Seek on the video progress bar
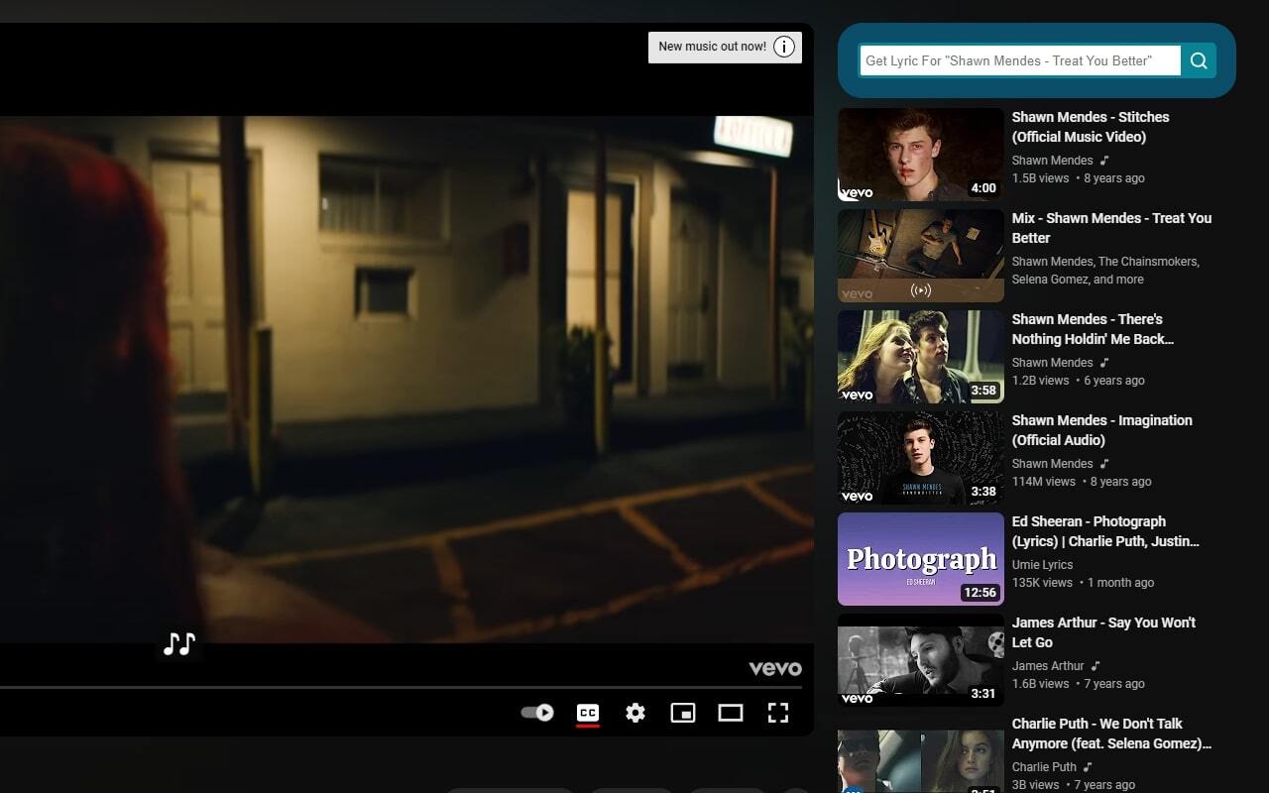Screen dimensions: 1269x793 [401, 686]
